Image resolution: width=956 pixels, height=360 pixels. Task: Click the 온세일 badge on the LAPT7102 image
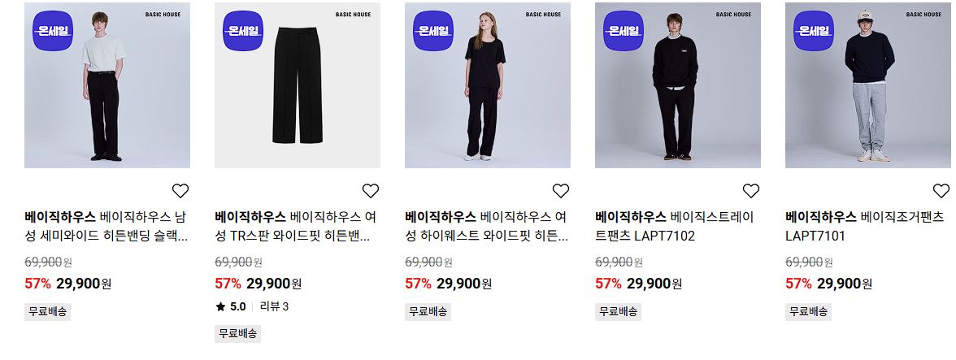(624, 30)
